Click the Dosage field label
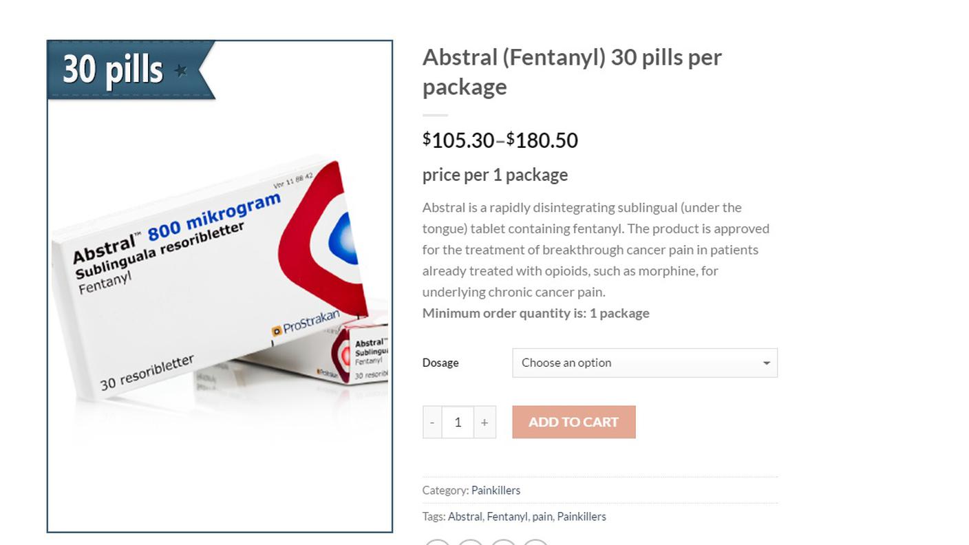The height and width of the screenshot is (545, 969). tap(440, 363)
